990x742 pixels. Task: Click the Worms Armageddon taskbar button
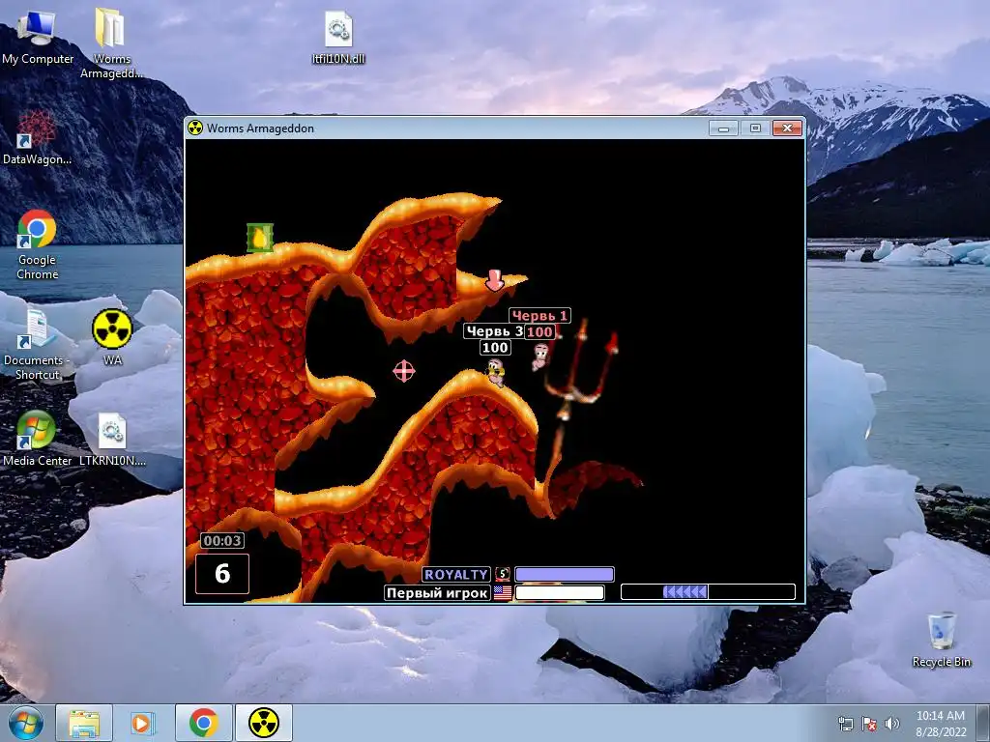tap(264, 723)
